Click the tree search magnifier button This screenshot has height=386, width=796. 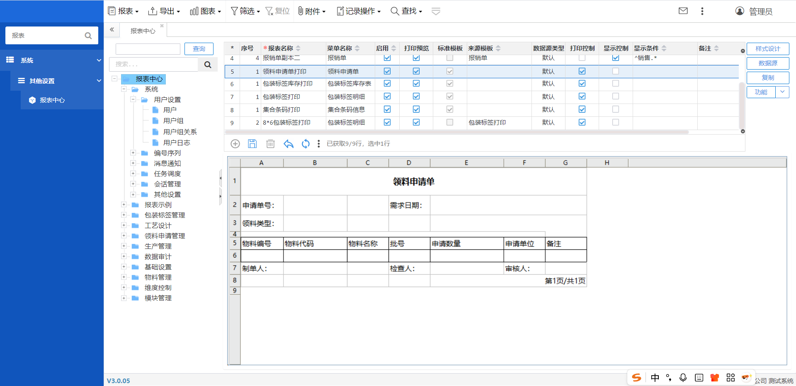(208, 65)
